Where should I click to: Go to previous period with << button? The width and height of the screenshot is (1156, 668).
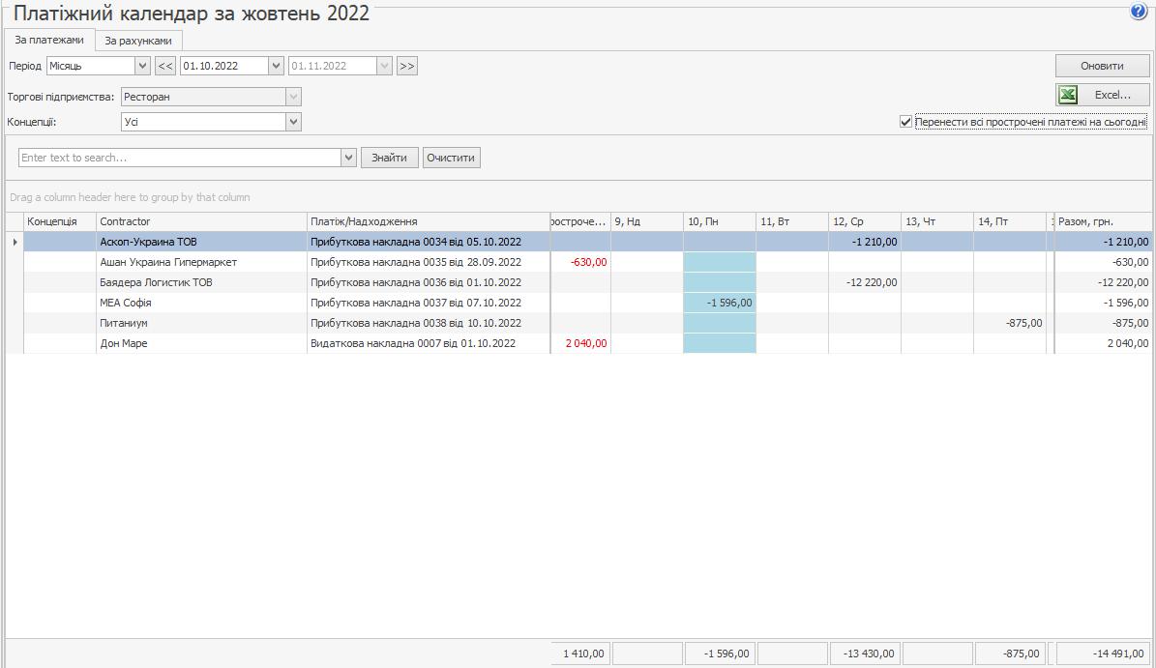pyautogui.click(x=165, y=66)
